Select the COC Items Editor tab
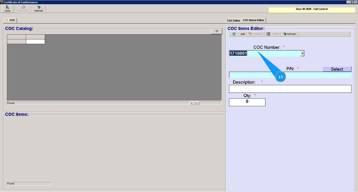The width and height of the screenshot is (358, 192). pos(254,20)
